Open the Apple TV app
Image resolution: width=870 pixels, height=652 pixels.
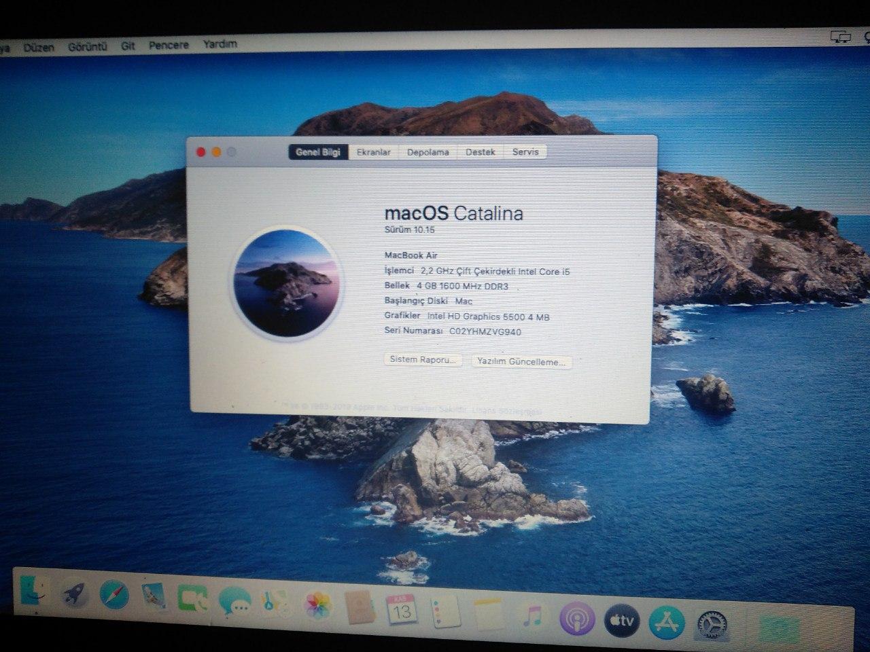tap(621, 620)
